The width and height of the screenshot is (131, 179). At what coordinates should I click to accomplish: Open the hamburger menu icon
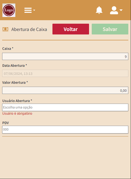click(x=28, y=10)
